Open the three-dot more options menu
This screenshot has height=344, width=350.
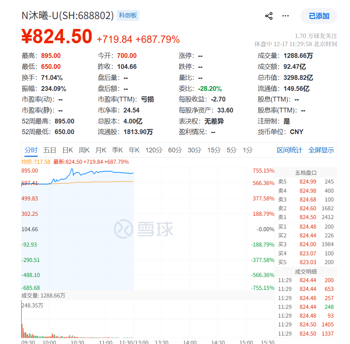pyautogui.click(x=286, y=16)
